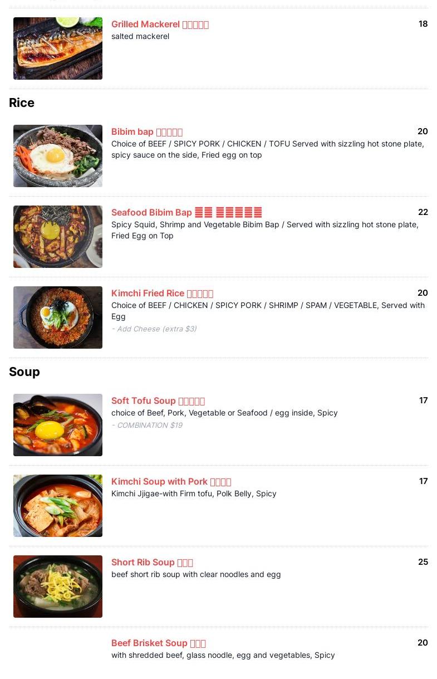Select the Short Rib Soup title
The height and width of the screenshot is (679, 437).
pyautogui.click(x=152, y=562)
